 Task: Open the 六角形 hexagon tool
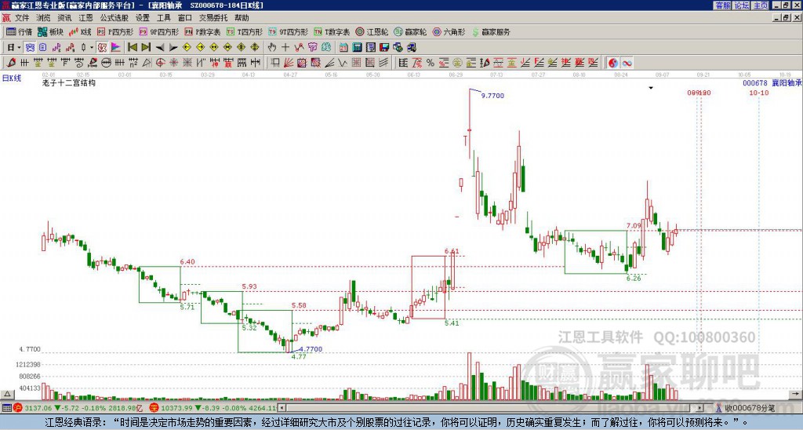[449, 31]
